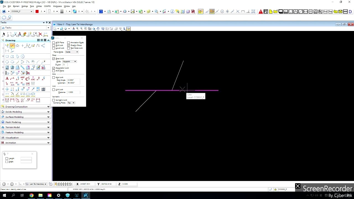Expand the Solids Modeling task group
The width and height of the screenshot is (354, 199).
click(x=26, y=112)
